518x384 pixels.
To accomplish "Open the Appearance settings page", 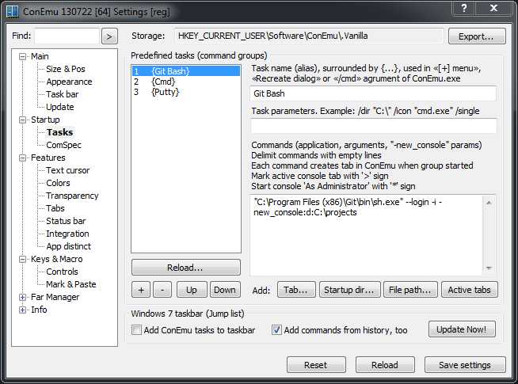I will tap(69, 82).
